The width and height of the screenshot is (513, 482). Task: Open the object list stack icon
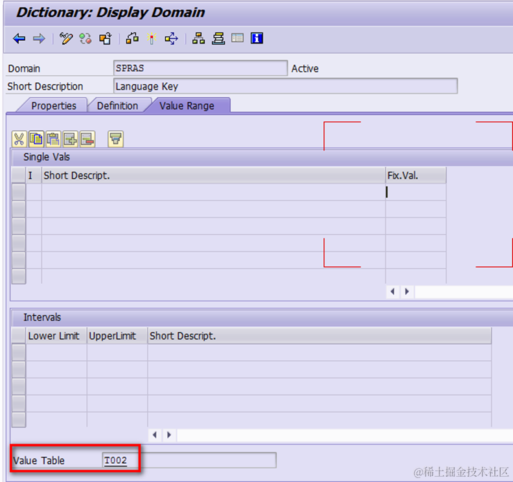(x=218, y=39)
